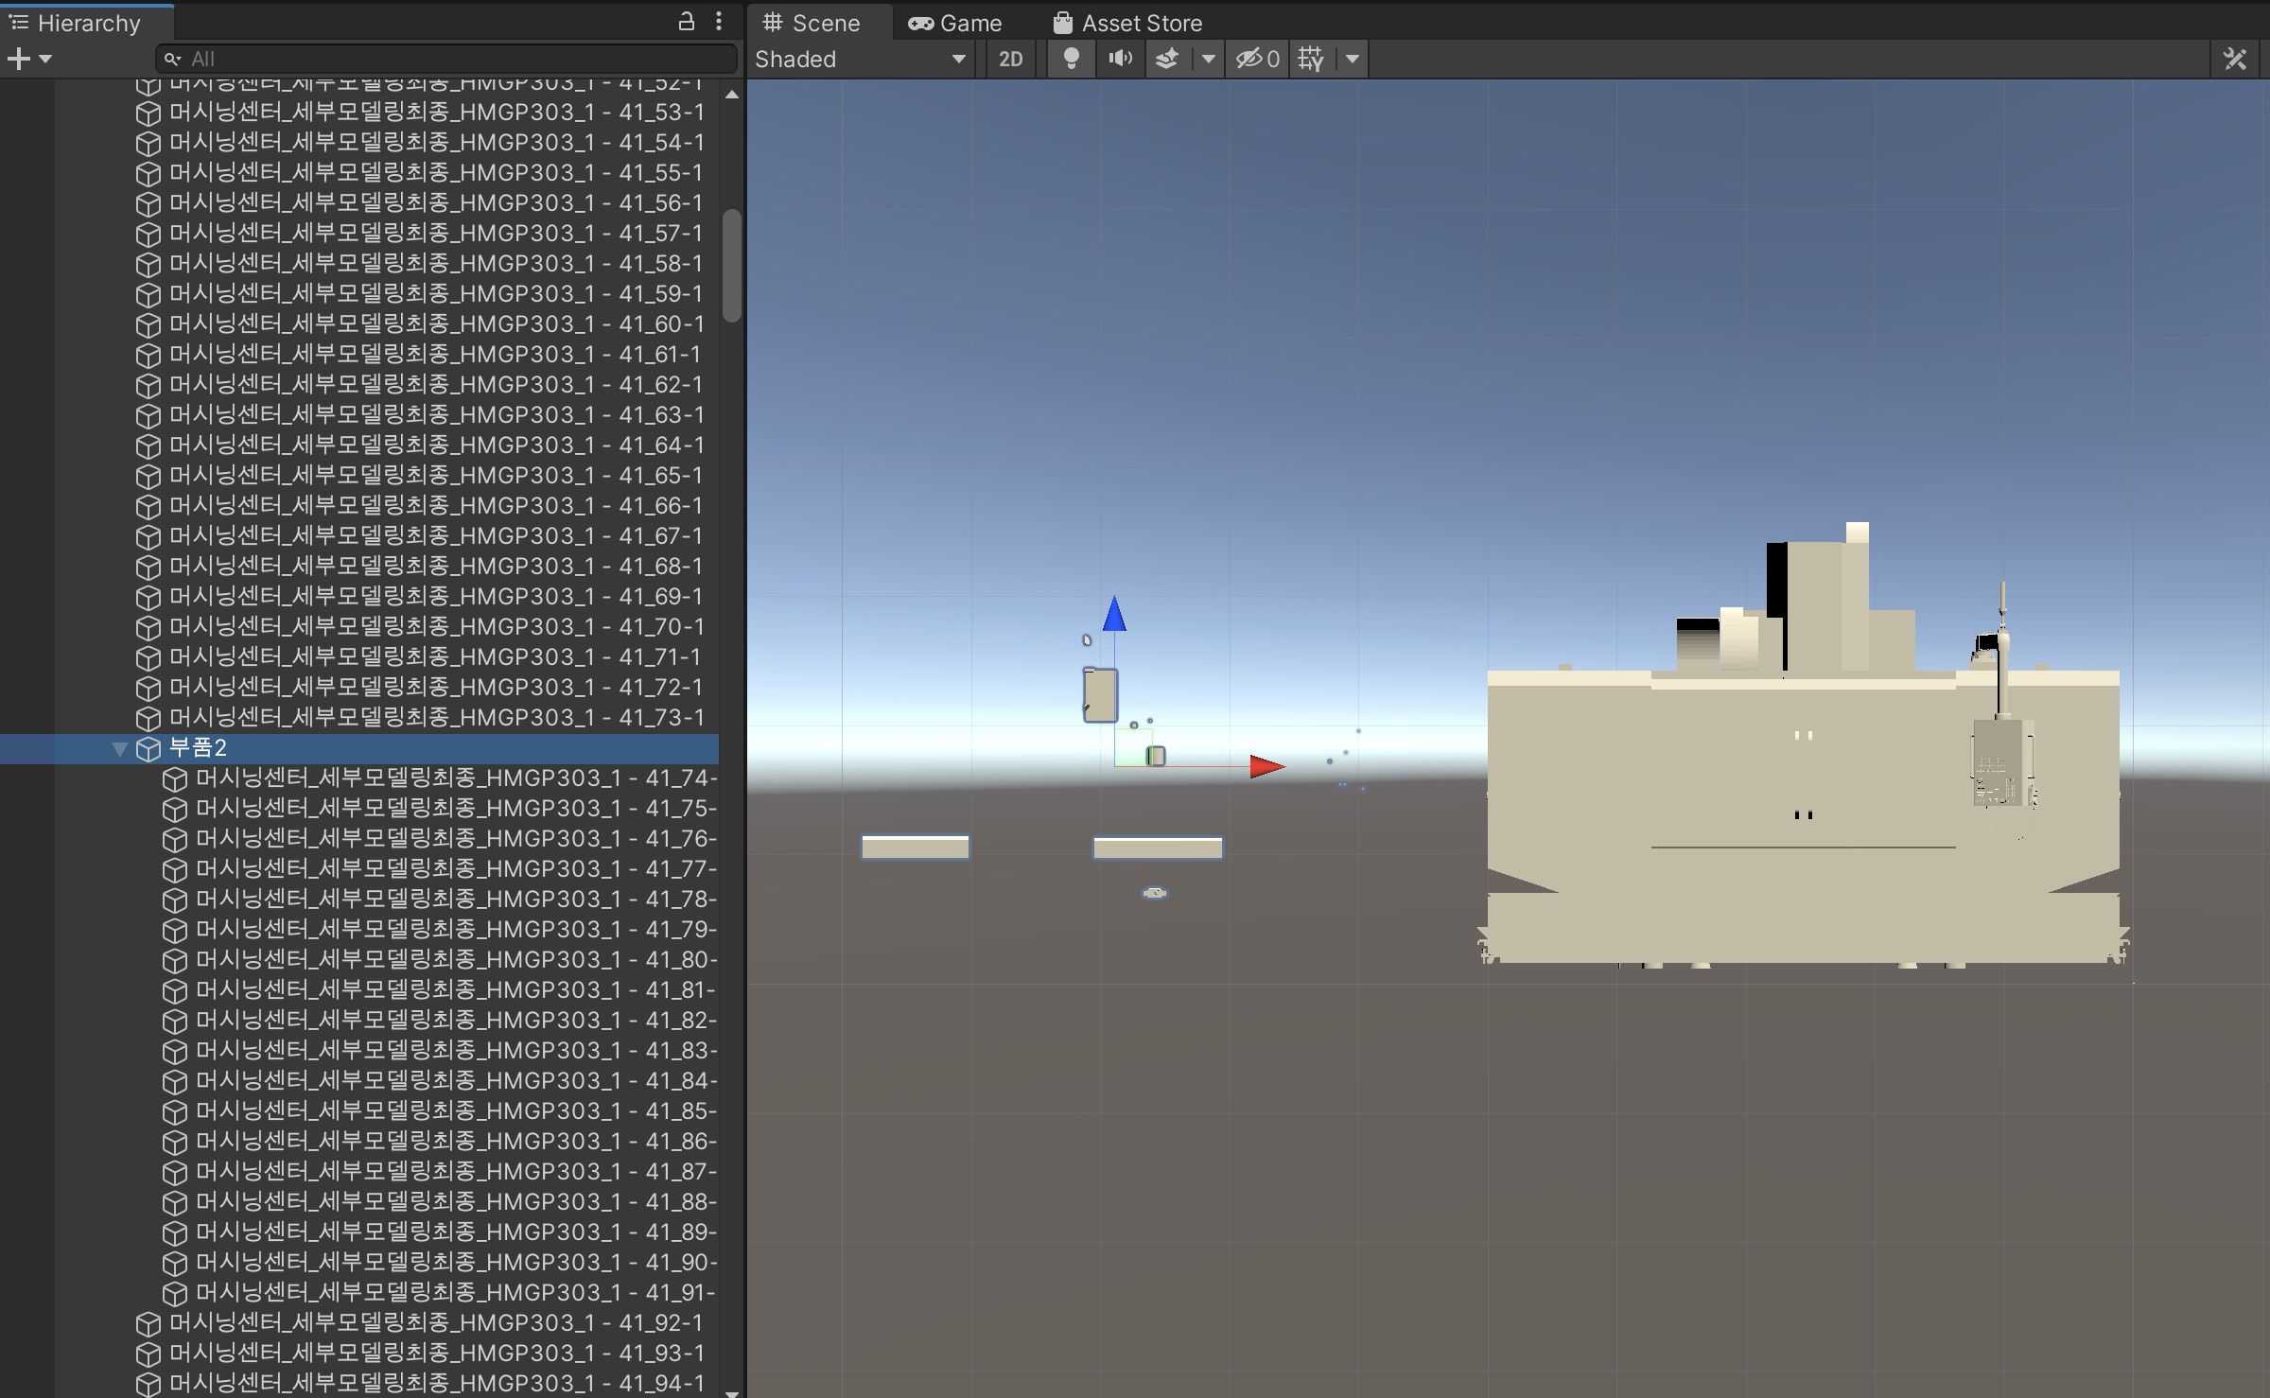Open grid settings dropdown arrow

click(1353, 59)
